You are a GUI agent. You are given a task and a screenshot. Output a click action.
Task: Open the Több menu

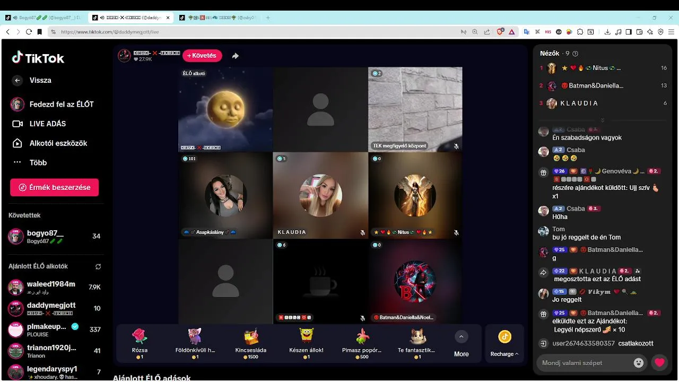click(x=30, y=162)
